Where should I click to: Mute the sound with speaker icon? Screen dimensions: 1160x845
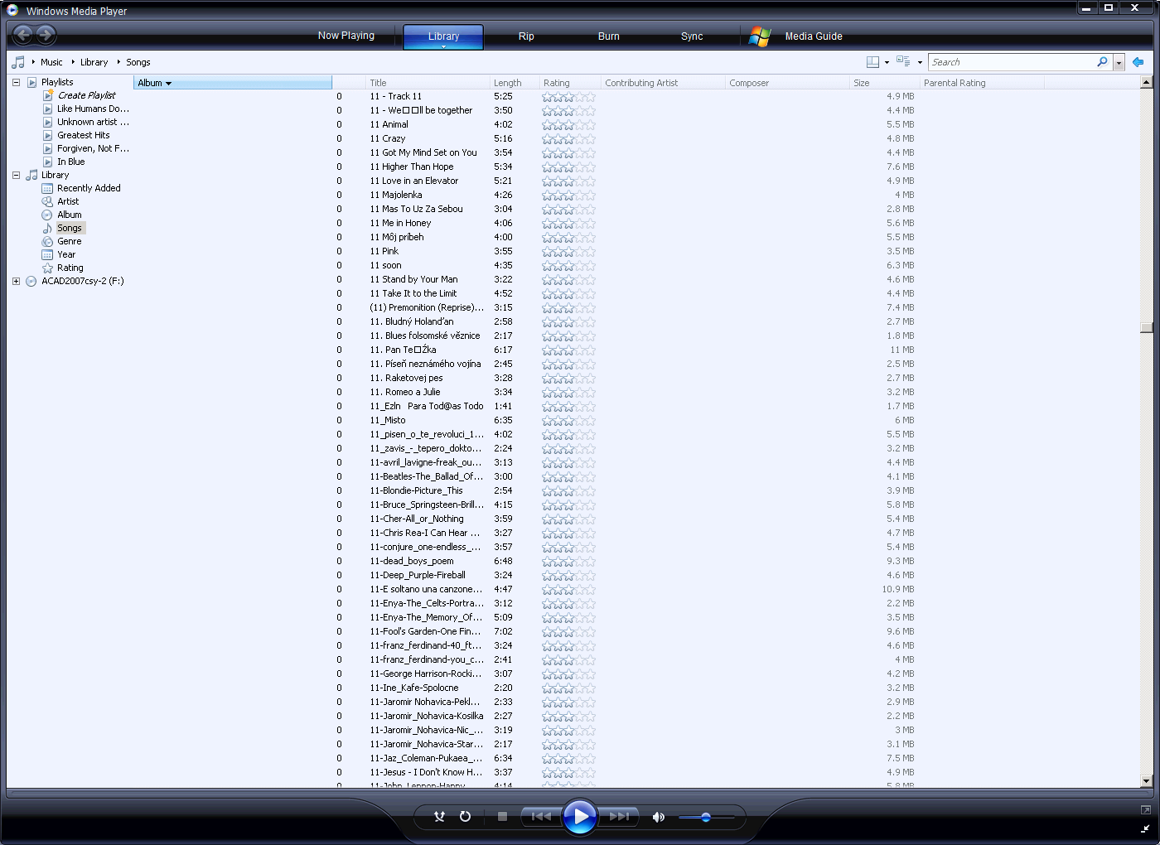pyautogui.click(x=659, y=817)
